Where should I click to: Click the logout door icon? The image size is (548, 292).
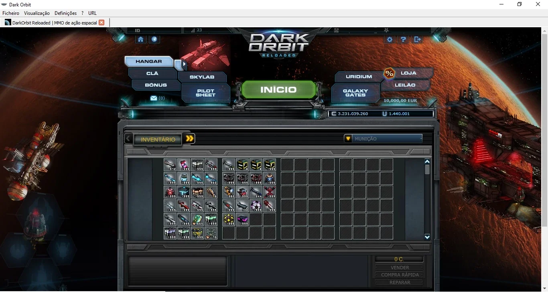(418, 39)
